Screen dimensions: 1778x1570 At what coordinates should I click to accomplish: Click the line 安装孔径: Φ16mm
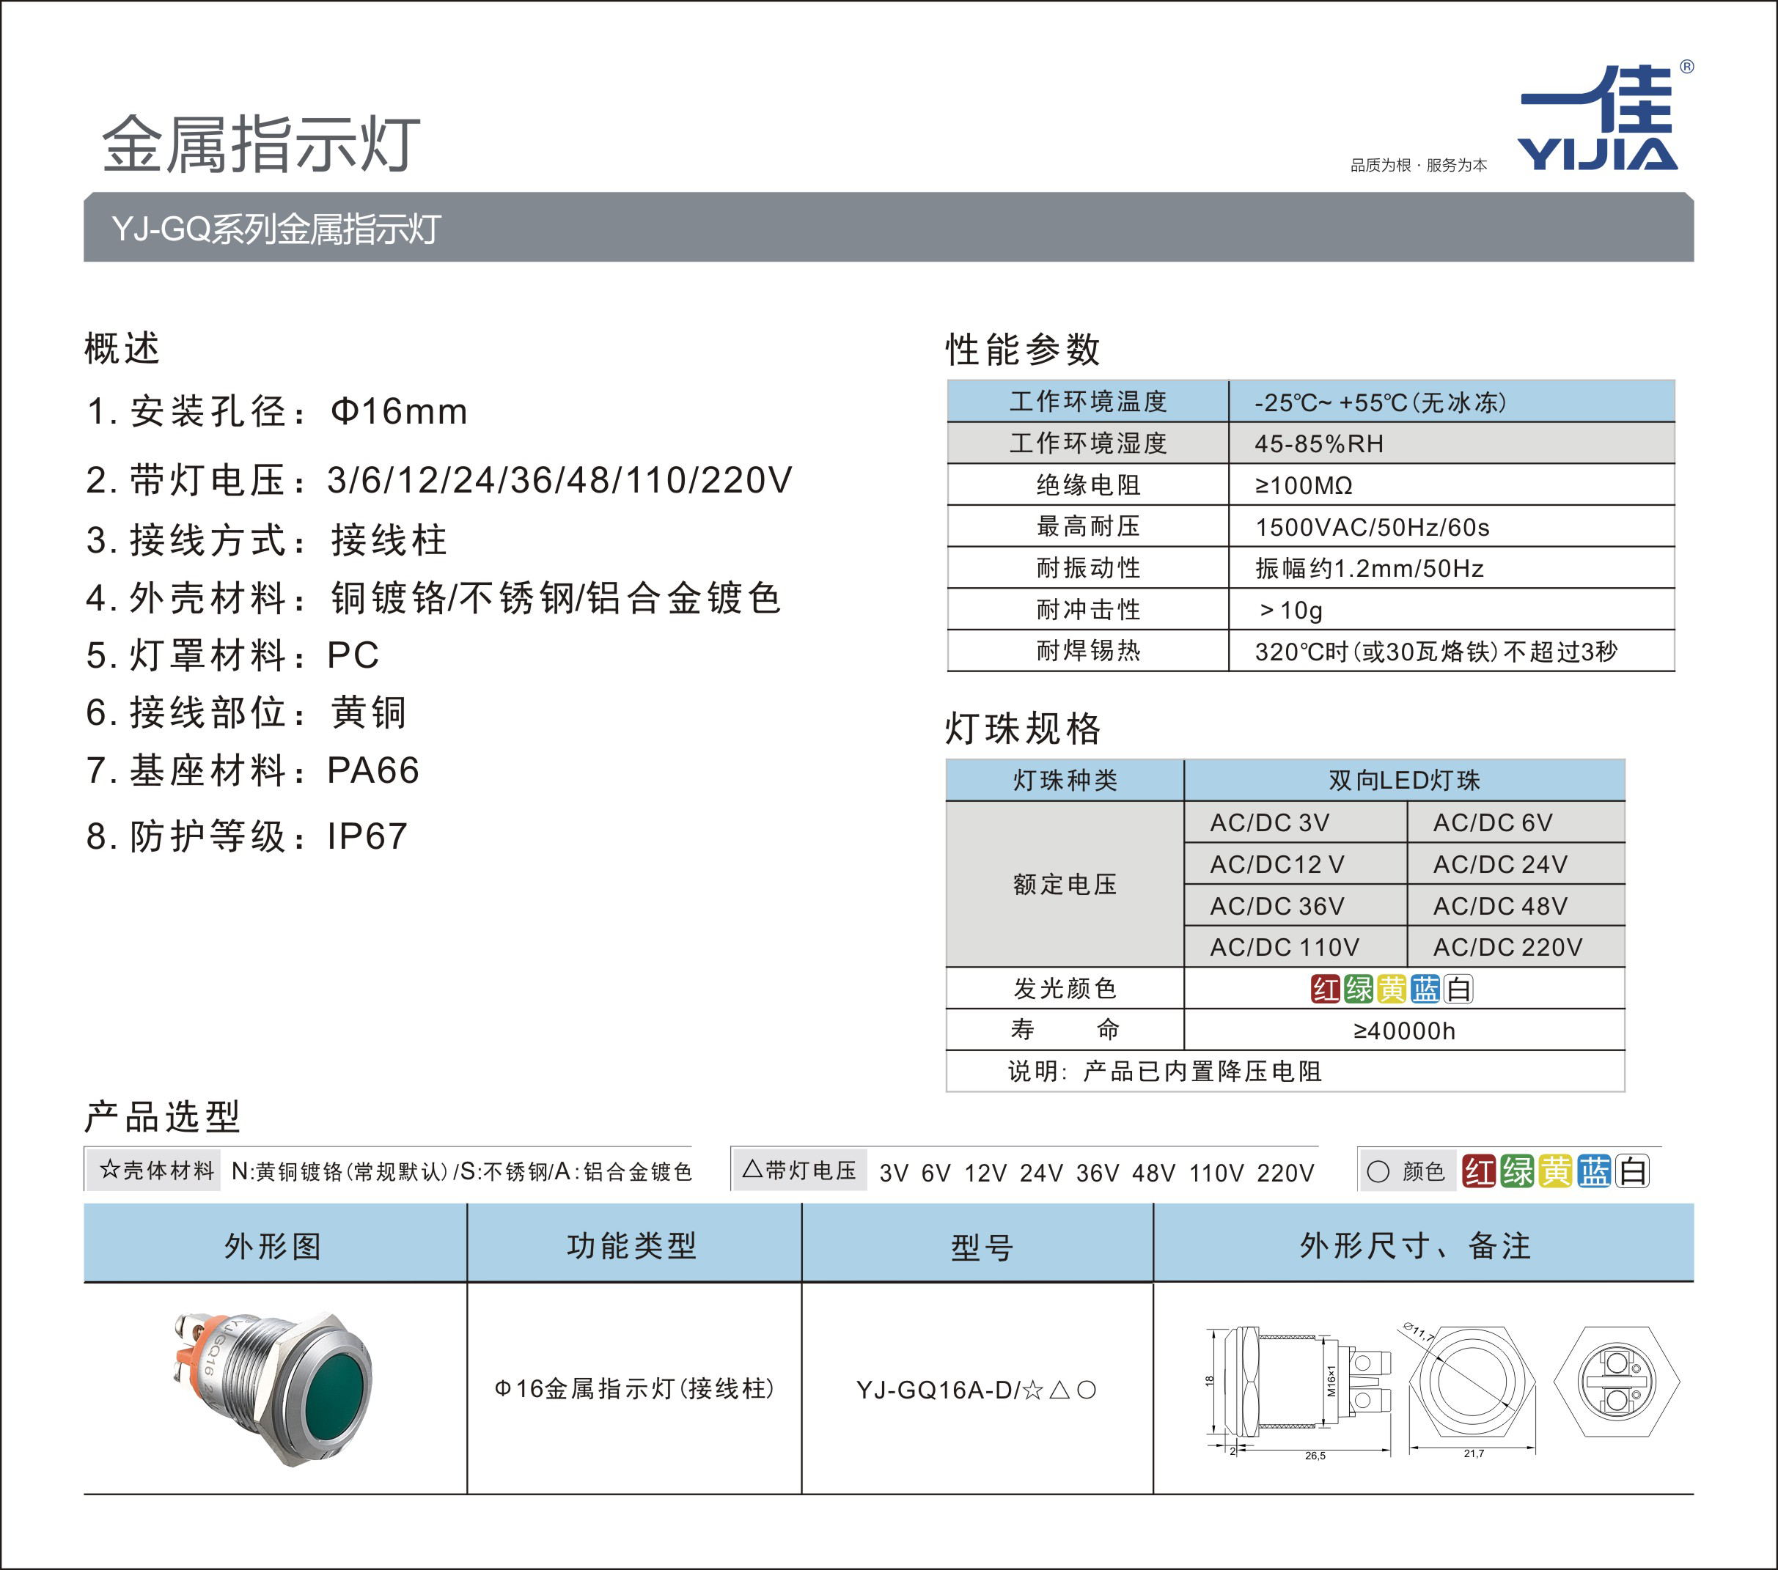(x=276, y=411)
